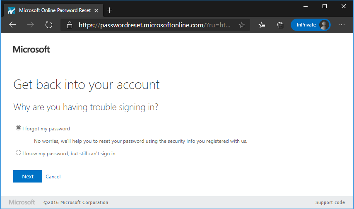Refresh the password reset page
The width and height of the screenshot is (354, 209).
48,25
